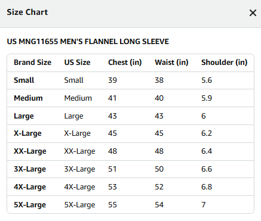The width and height of the screenshot is (261, 221).
Task: Click the Size Chart title
Action: (27, 12)
